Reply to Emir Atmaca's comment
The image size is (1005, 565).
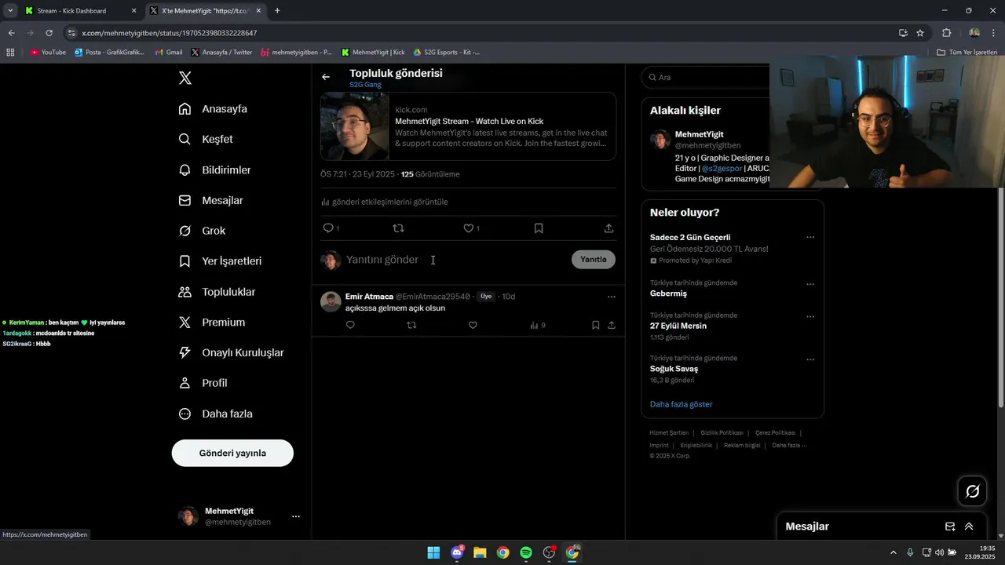click(x=350, y=325)
